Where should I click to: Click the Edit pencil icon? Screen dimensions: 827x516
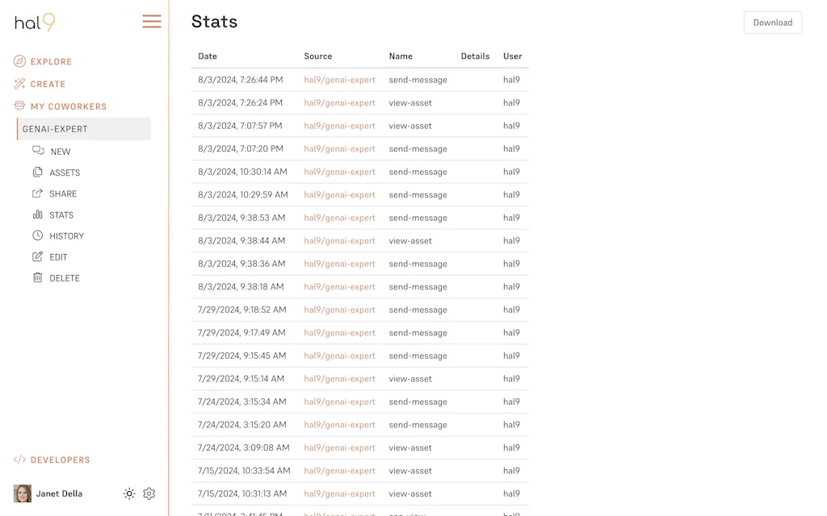(38, 256)
